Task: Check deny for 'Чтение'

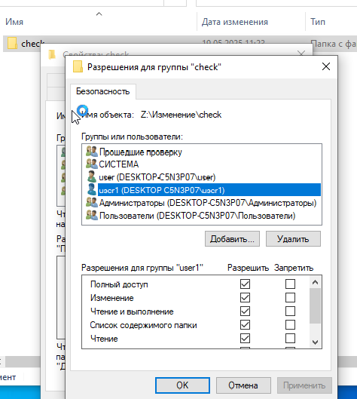Action: coord(290,339)
